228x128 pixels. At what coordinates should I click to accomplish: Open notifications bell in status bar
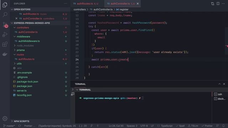(x=223, y=126)
